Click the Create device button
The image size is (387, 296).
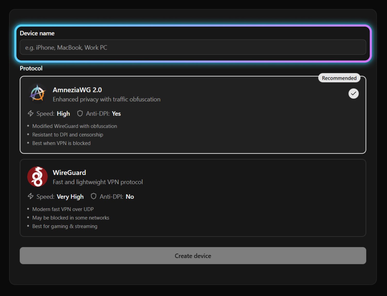193,256
